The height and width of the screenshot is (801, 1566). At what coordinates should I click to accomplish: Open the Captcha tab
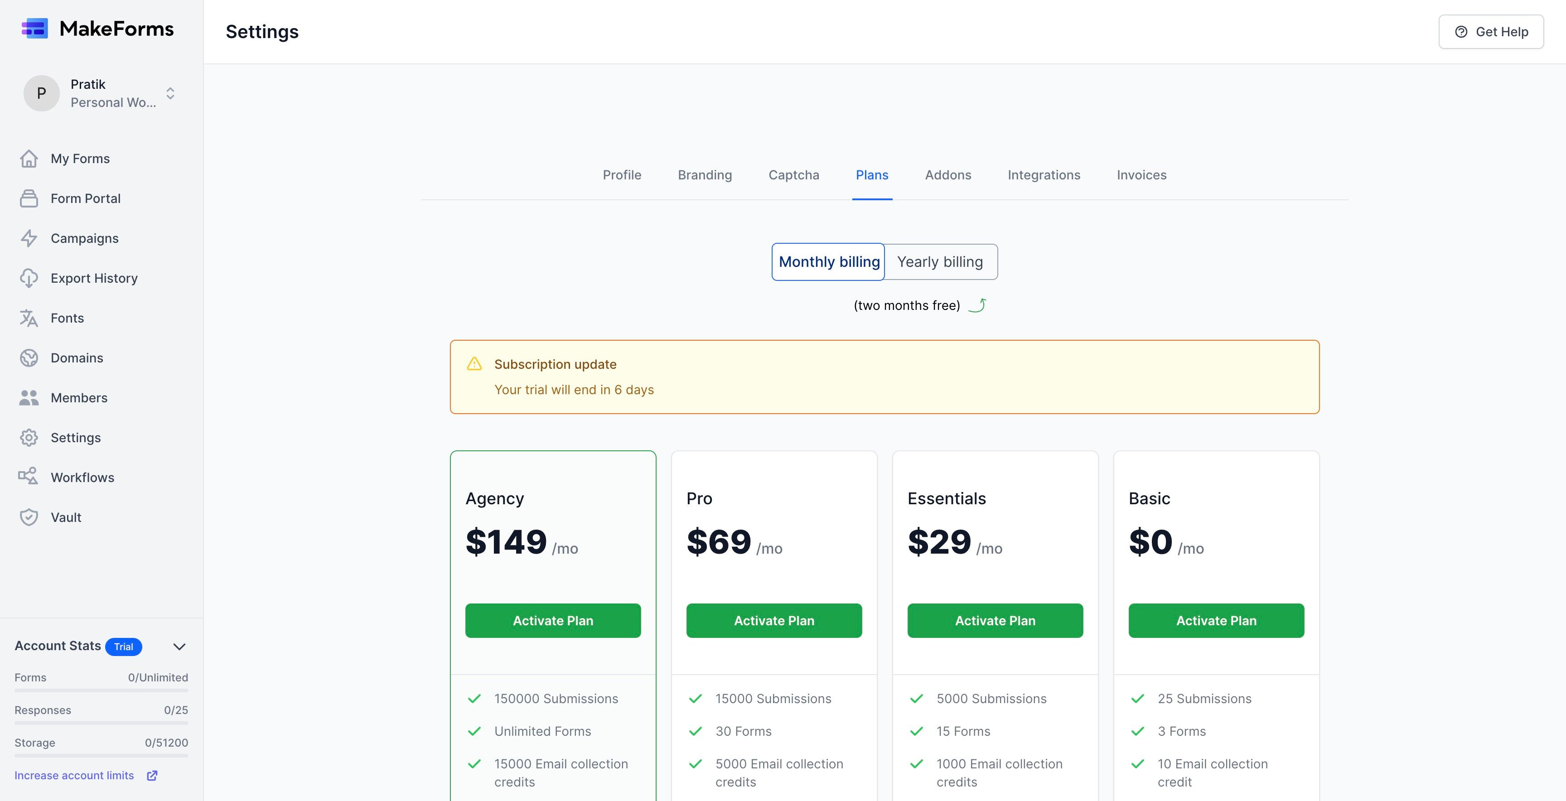point(793,175)
